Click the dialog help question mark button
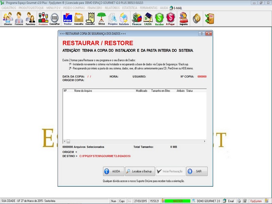Screen dimensions: 272x204 point(202,33)
